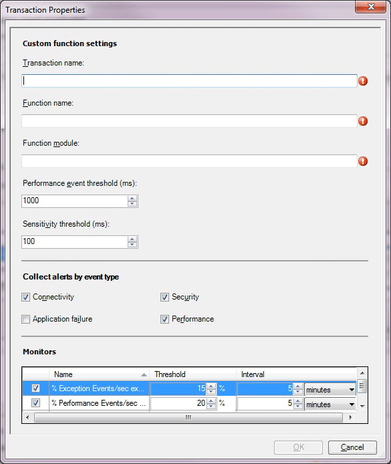Increase the Performance Events interval value
Image resolution: width=391 pixels, height=464 pixels.
tap(298, 400)
